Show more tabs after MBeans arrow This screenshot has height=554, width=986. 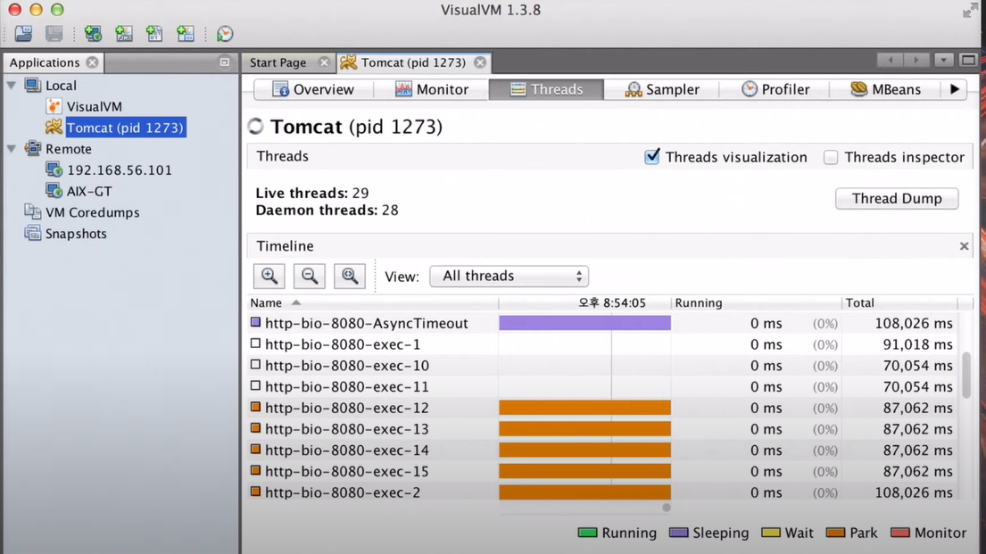coord(955,89)
